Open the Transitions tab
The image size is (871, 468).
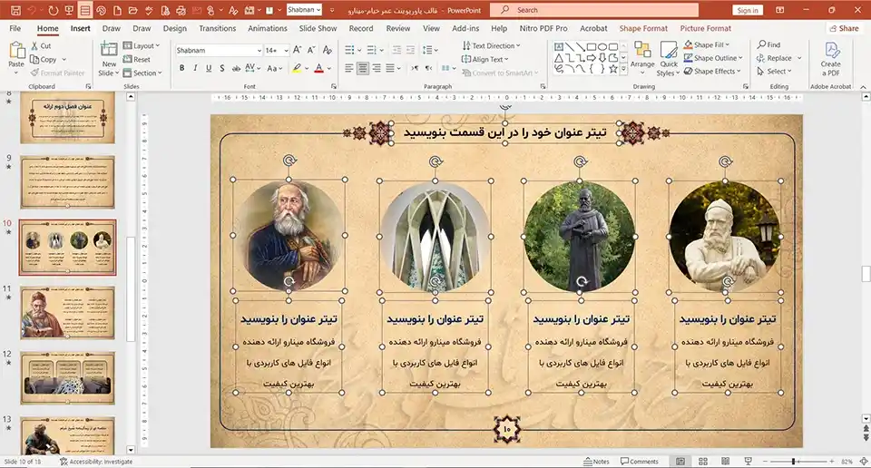tap(217, 28)
